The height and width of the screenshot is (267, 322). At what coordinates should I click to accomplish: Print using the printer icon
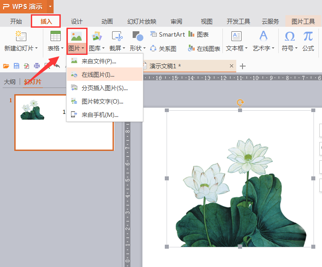point(37,66)
